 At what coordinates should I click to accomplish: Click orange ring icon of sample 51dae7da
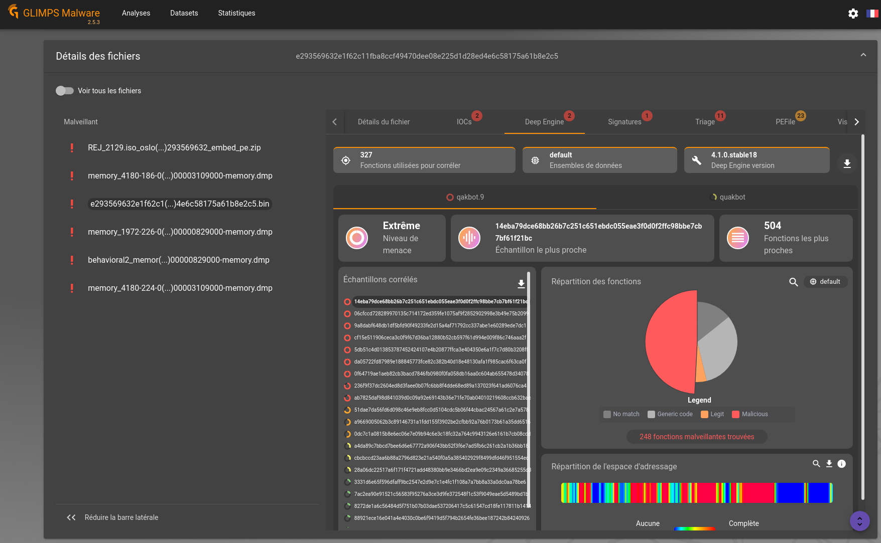(347, 410)
